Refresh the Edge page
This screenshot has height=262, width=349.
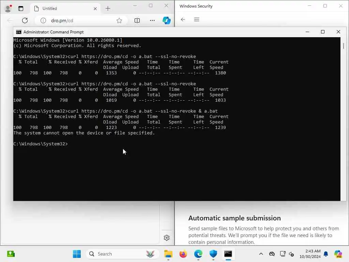coord(25,20)
